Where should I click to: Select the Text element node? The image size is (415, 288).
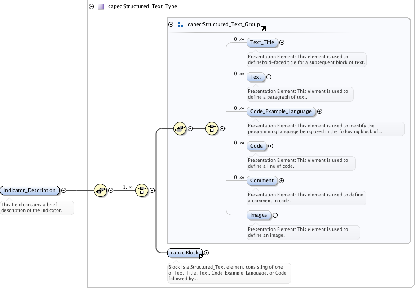[x=256, y=77]
